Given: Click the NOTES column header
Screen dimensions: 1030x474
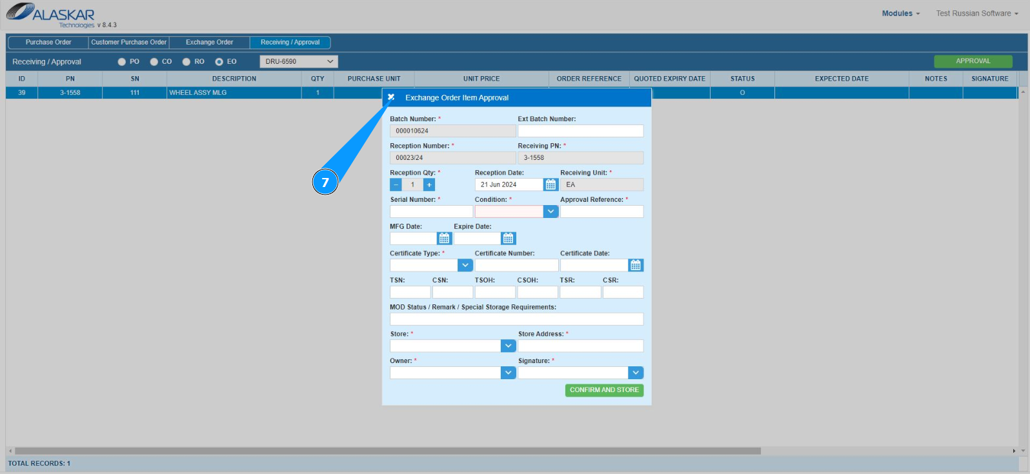Looking at the screenshot, I should pos(936,79).
